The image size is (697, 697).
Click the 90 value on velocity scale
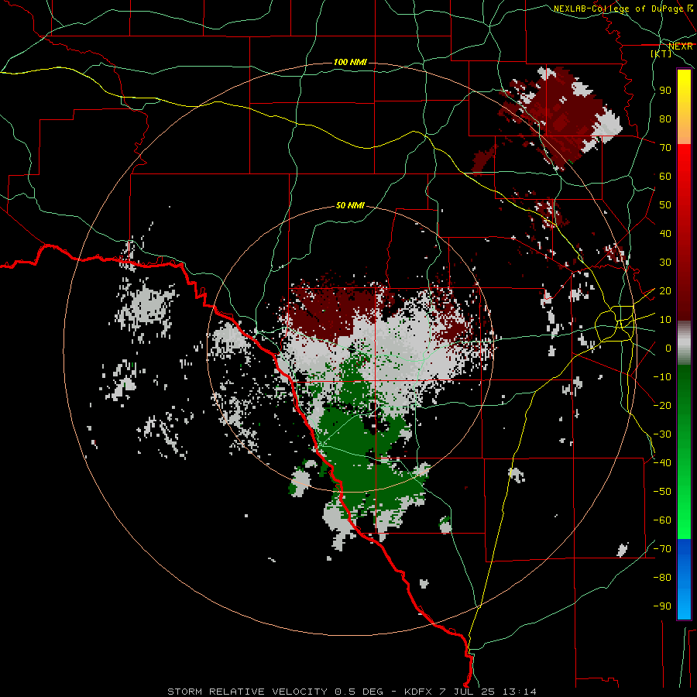(665, 91)
